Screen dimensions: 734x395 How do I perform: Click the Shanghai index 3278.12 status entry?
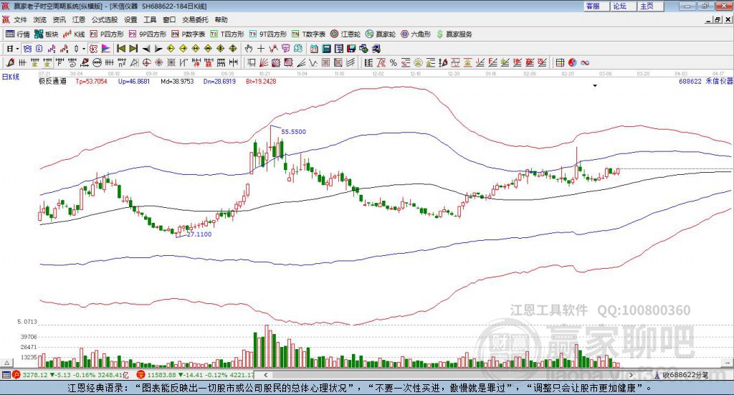click(x=71, y=375)
